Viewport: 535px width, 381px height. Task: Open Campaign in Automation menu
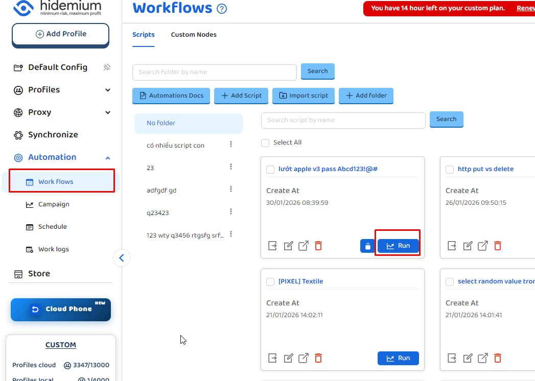54,204
